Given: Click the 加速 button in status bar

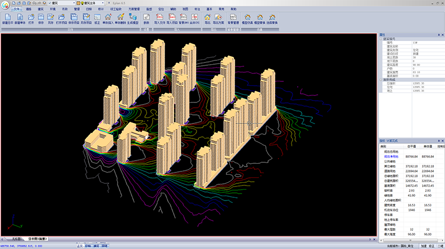Looking at the screenshot, I should coord(423,246).
